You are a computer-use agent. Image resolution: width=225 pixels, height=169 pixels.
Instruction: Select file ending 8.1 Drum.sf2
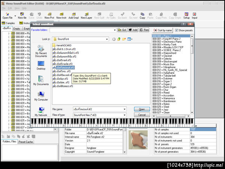point(64,49)
